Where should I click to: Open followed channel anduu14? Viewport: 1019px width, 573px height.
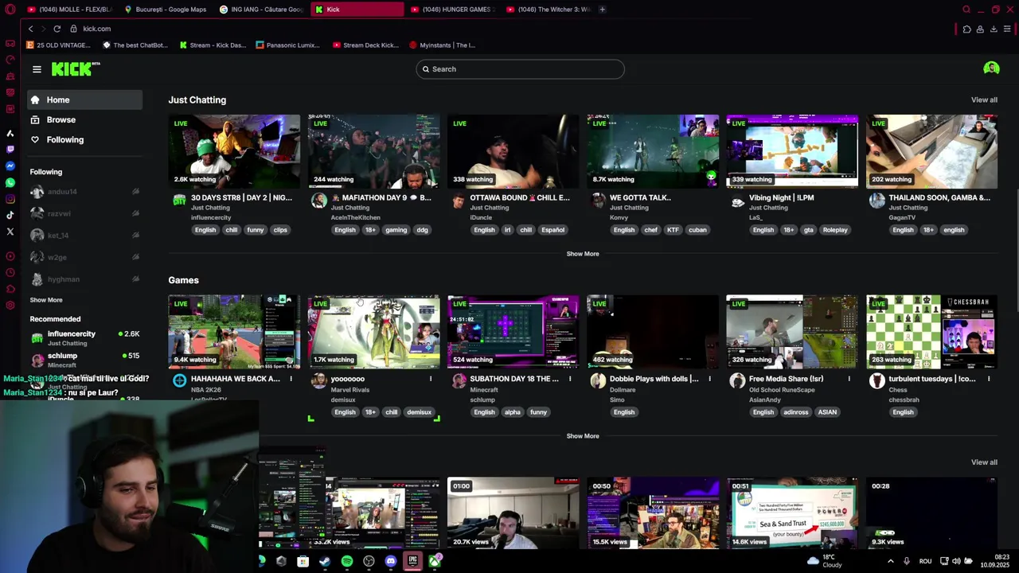coord(84,192)
